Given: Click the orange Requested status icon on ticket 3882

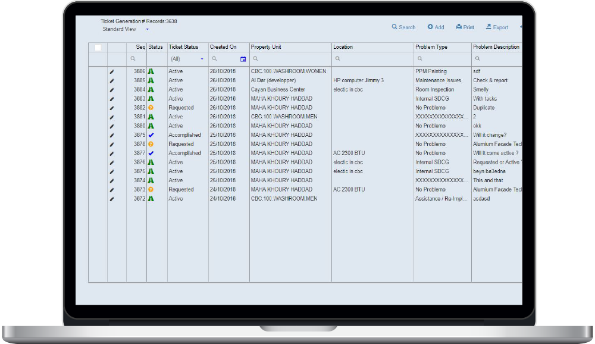Looking at the screenshot, I should (x=151, y=108).
